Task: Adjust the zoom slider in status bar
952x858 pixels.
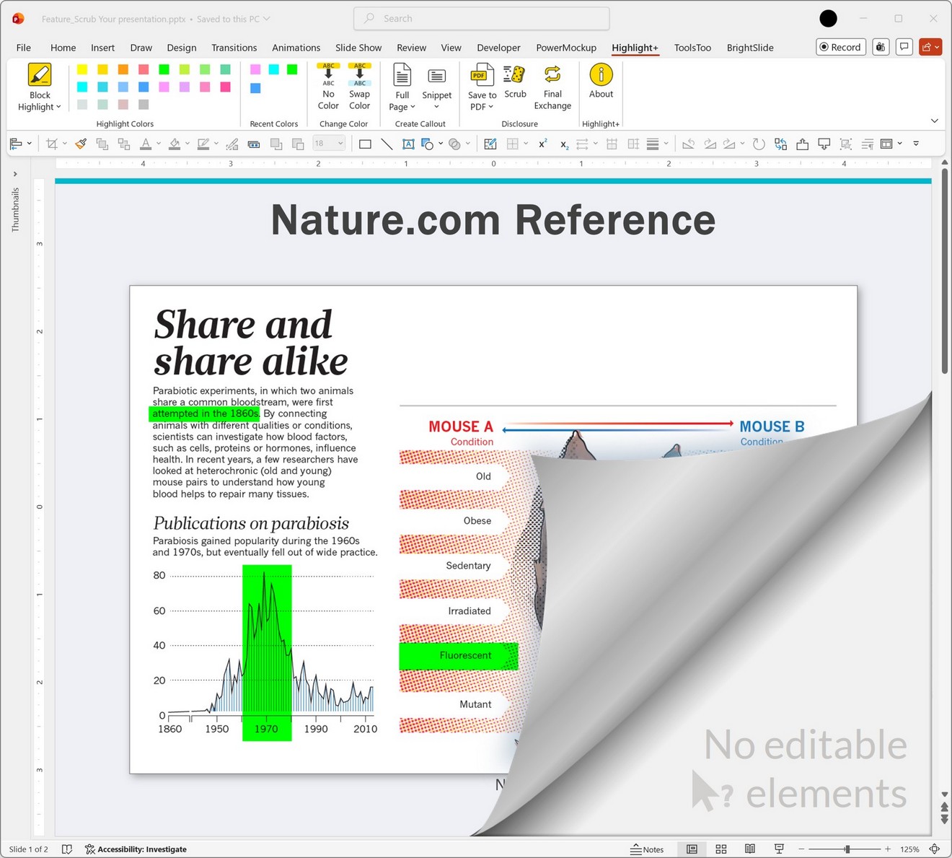Action: tap(847, 849)
